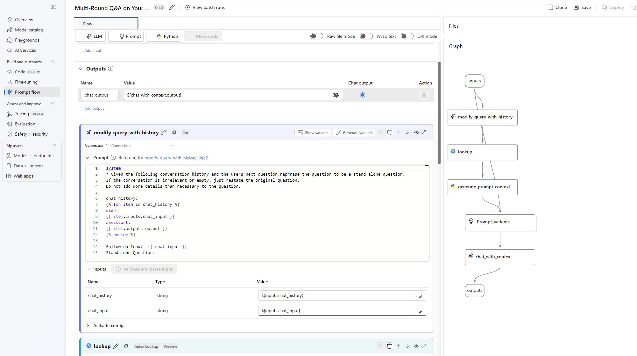
Task: Select chat_with_context node in graph
Action: tap(500, 257)
